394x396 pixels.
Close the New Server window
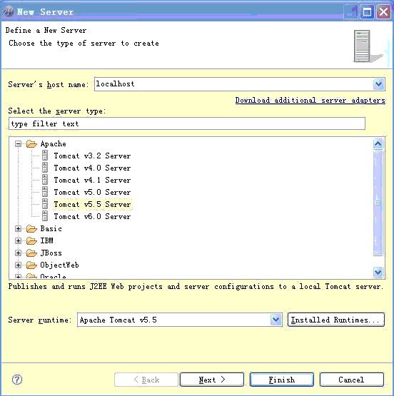tap(383, 11)
